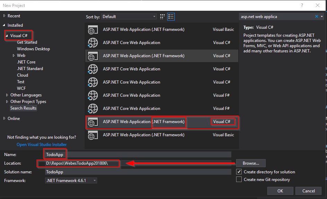327x199 pixels.
Task: Open Visual Studio Installer link
Action: tap(42, 145)
